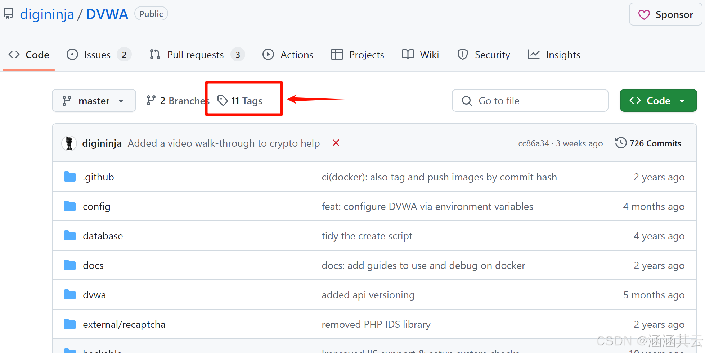This screenshot has height=353, width=705.
Task: Open the master branch dropdown
Action: [94, 101]
